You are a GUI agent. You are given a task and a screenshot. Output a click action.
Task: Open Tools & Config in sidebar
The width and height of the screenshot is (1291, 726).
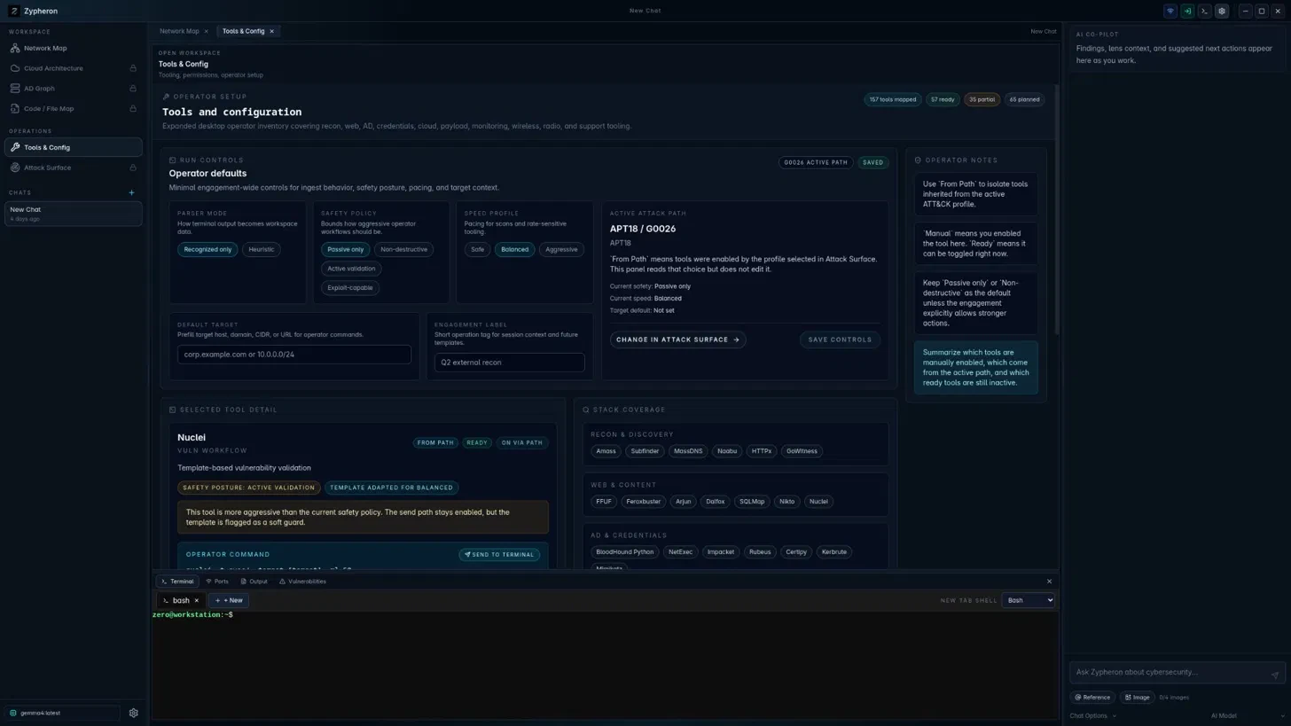tap(73, 147)
